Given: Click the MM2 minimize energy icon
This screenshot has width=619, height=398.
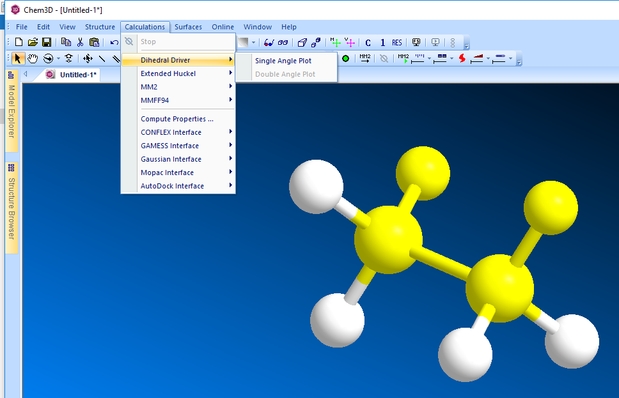Looking at the screenshot, I should click(x=365, y=59).
